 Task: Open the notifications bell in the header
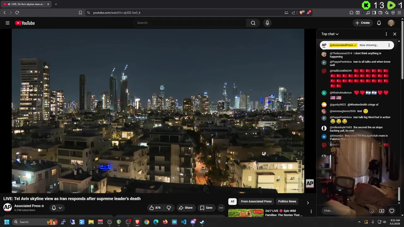click(379, 23)
